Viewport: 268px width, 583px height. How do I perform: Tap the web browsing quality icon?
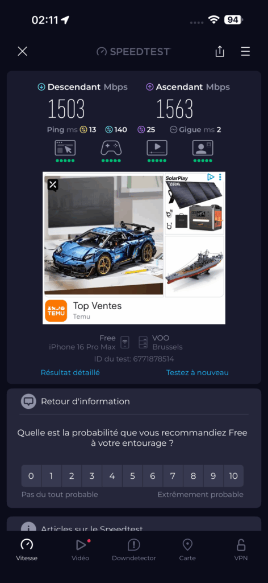click(65, 147)
